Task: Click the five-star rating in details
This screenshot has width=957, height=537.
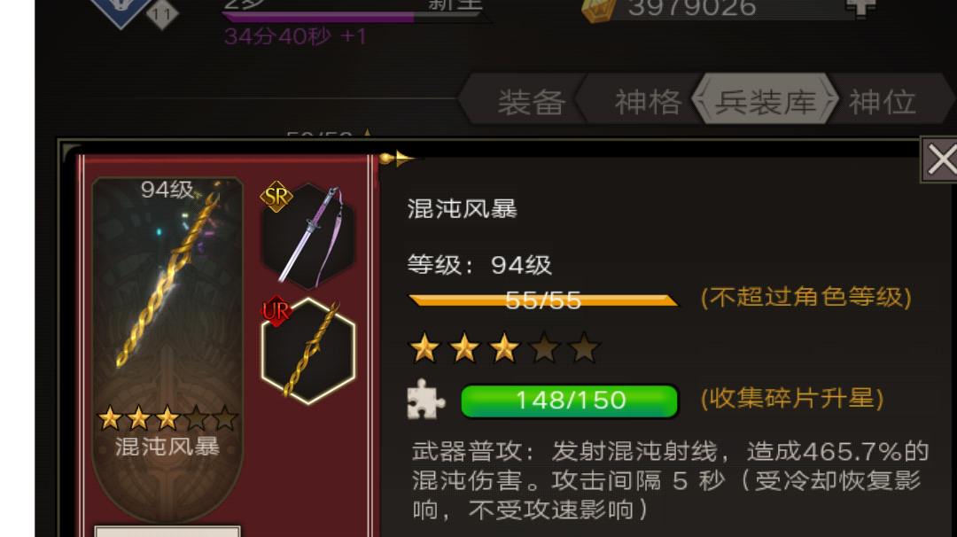Action: pos(503,348)
